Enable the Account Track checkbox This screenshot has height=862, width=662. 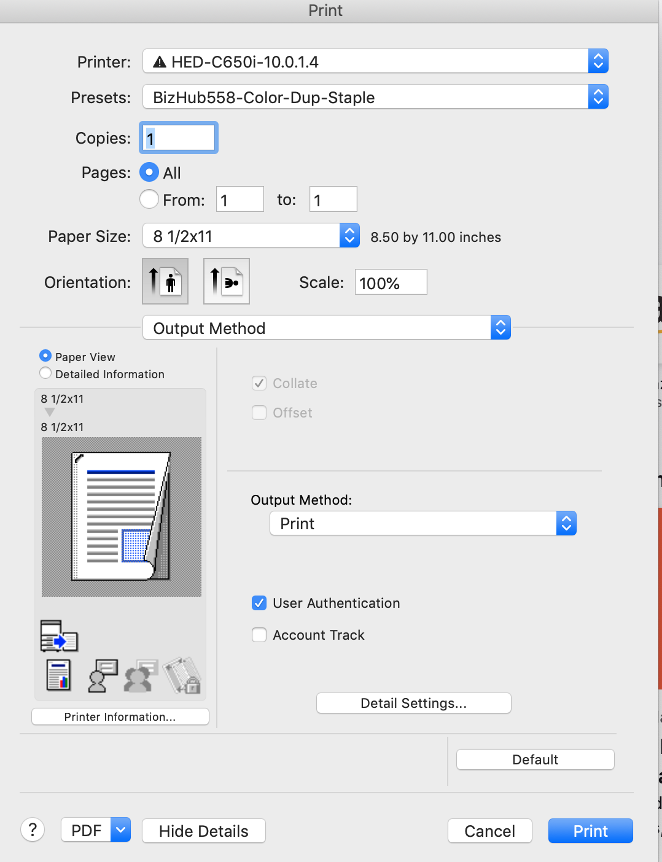coord(259,635)
